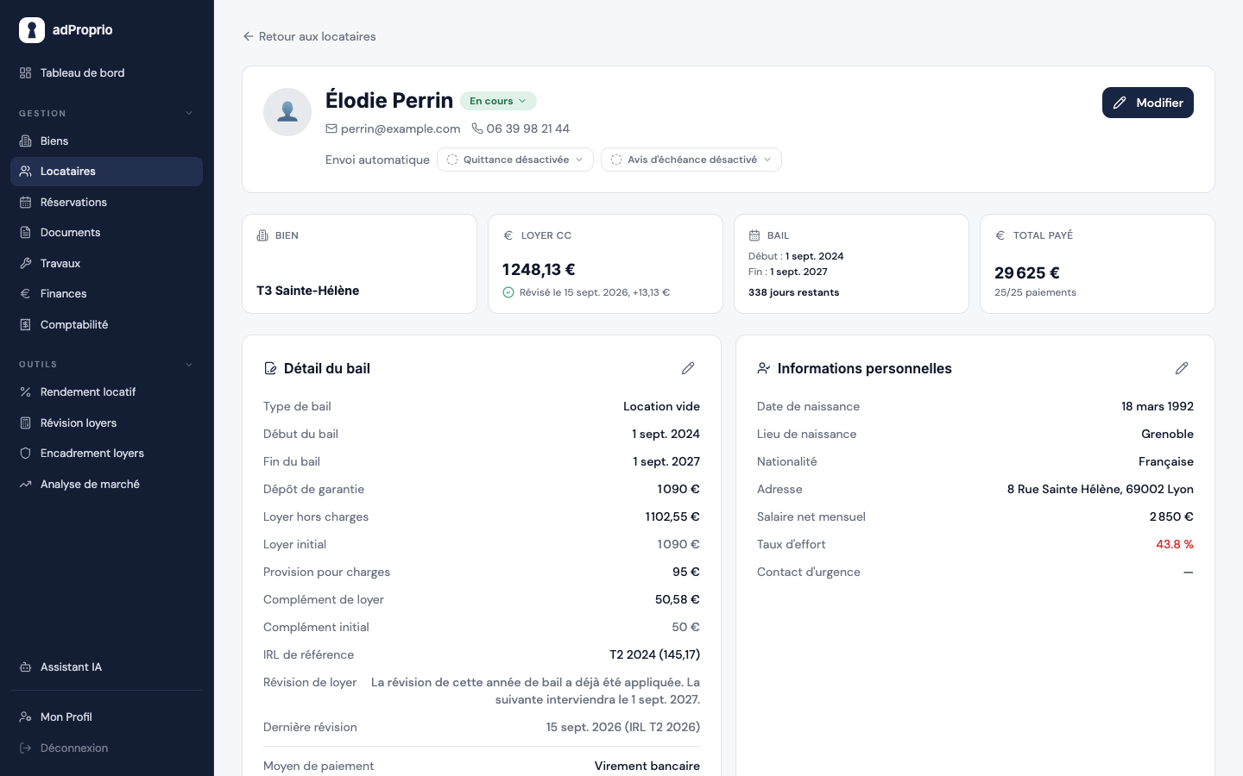Click the phone number 06 39 98 21 44
The height and width of the screenshot is (776, 1243).
(x=527, y=128)
